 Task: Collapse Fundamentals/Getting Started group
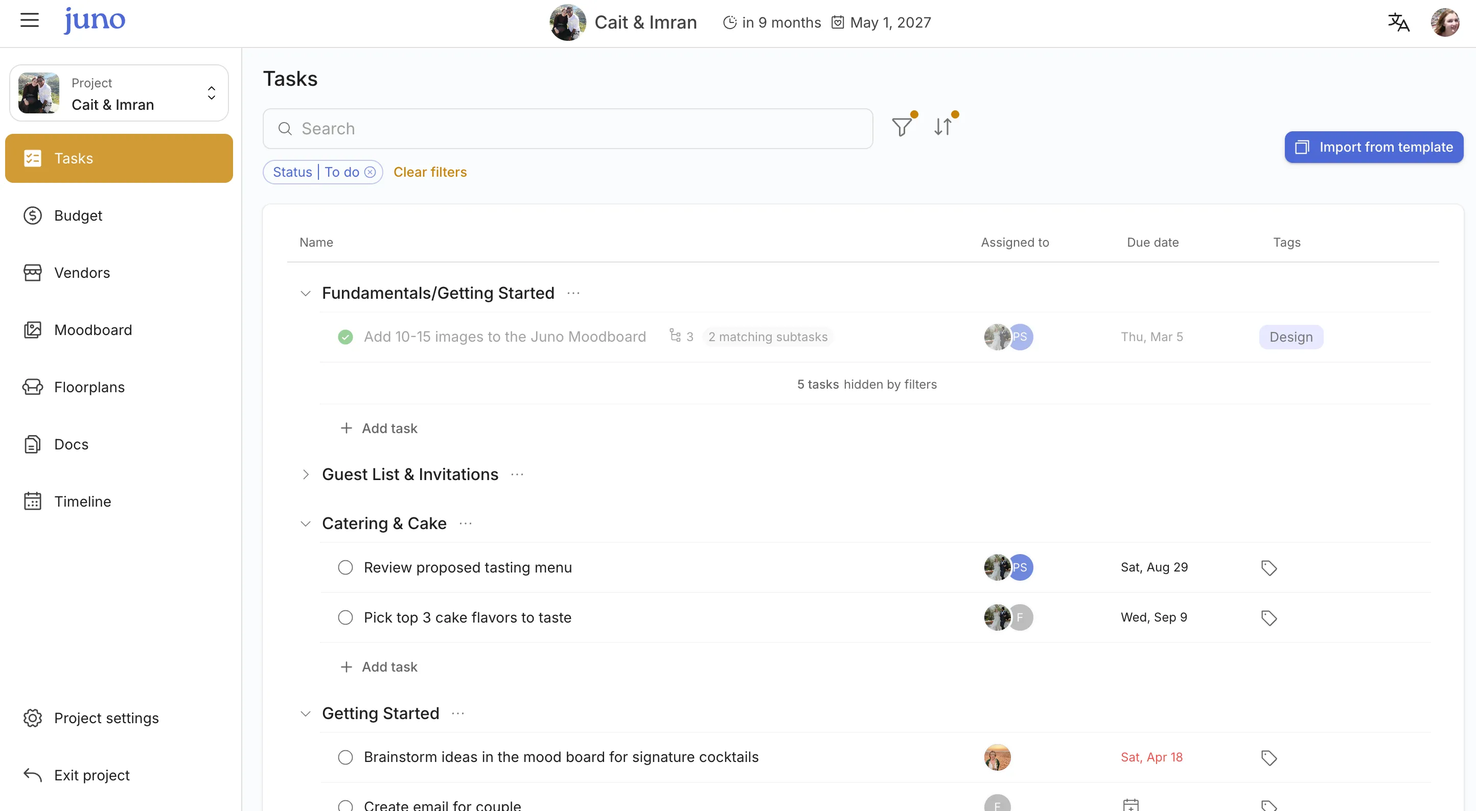point(306,293)
